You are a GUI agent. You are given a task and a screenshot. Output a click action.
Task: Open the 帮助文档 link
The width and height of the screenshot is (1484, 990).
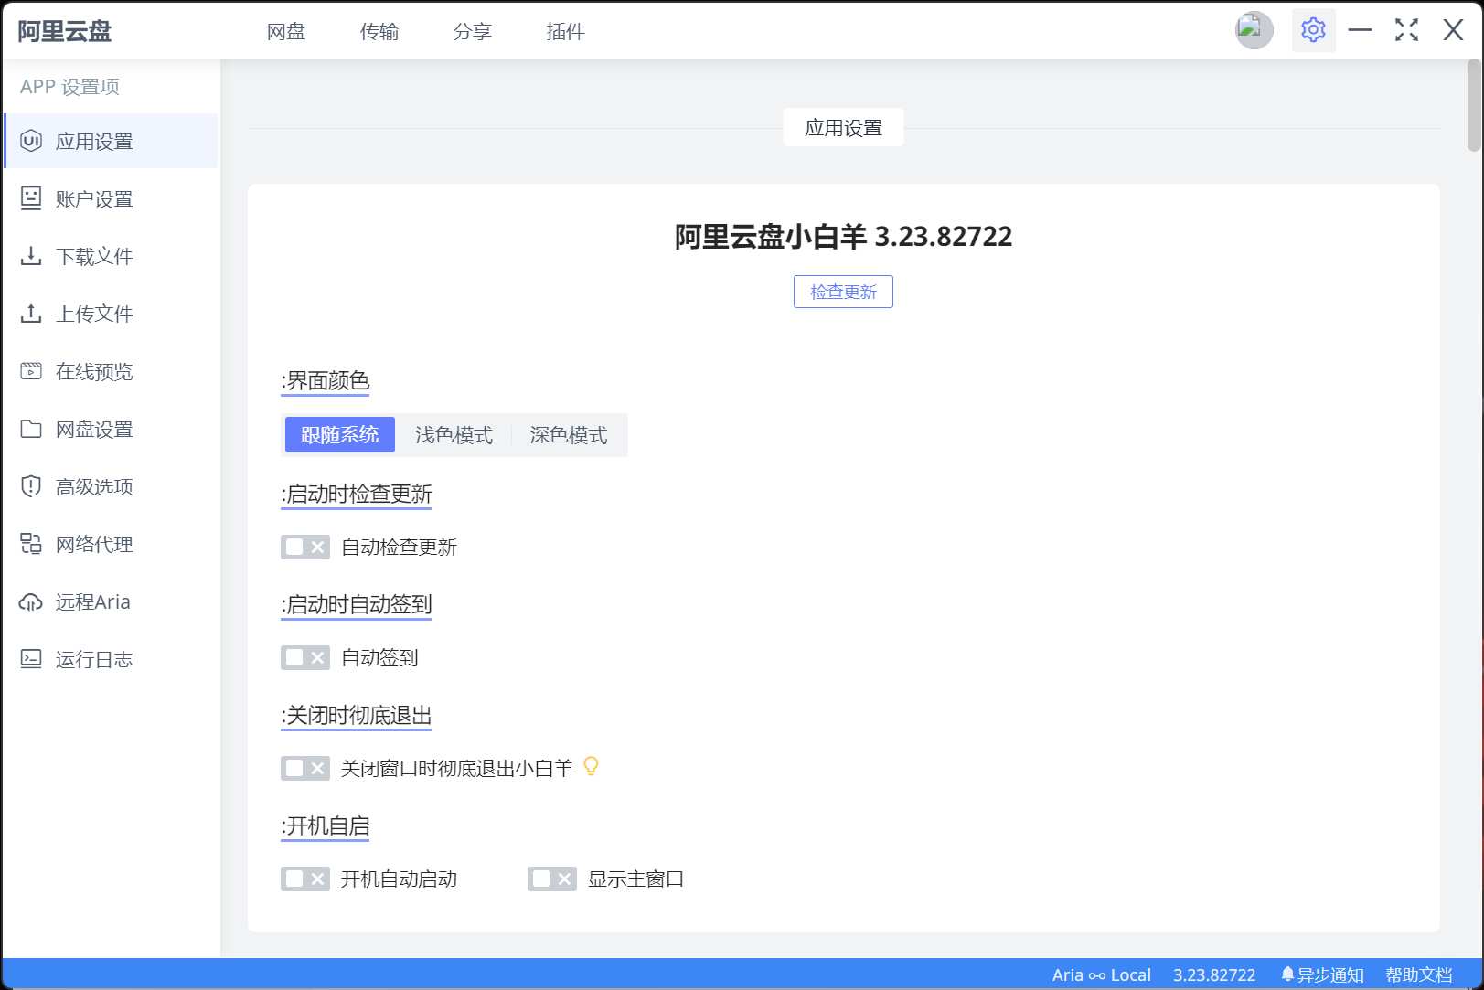(x=1418, y=974)
